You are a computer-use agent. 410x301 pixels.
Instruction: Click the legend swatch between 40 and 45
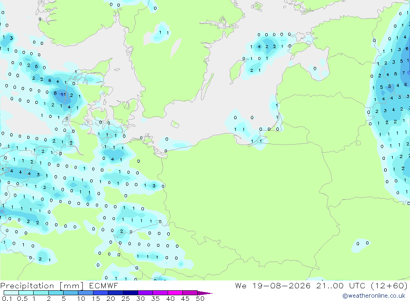click(175, 293)
